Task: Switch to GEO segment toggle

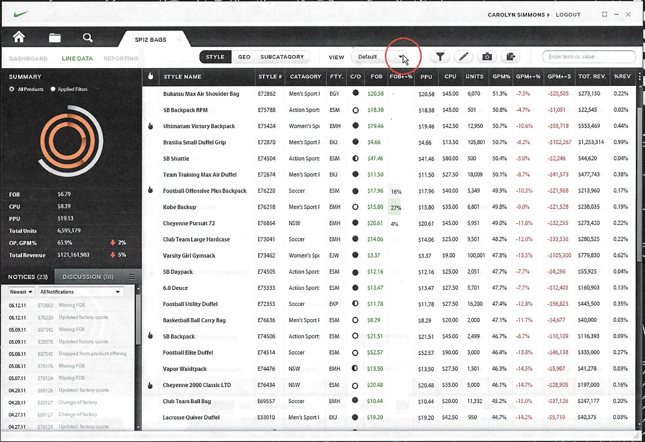Action: (244, 57)
